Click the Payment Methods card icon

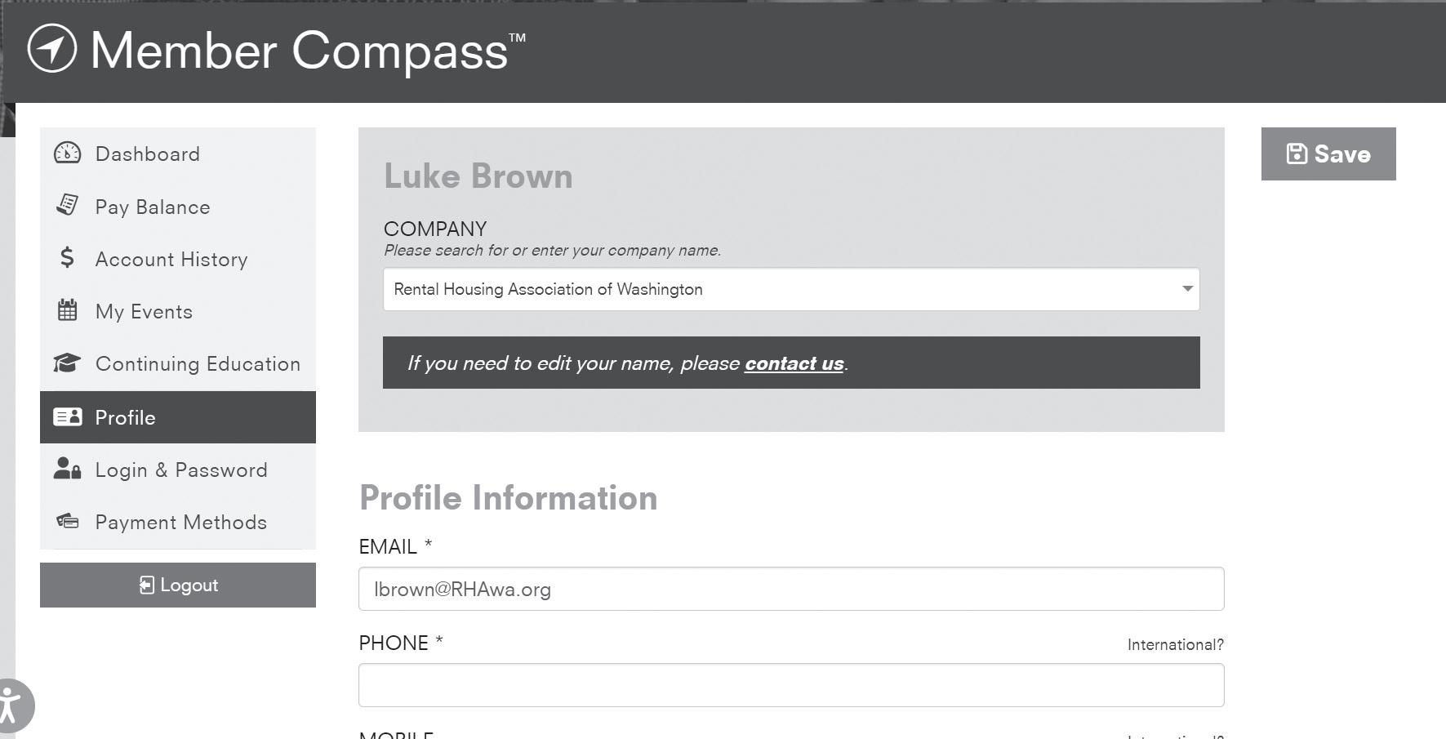point(67,521)
